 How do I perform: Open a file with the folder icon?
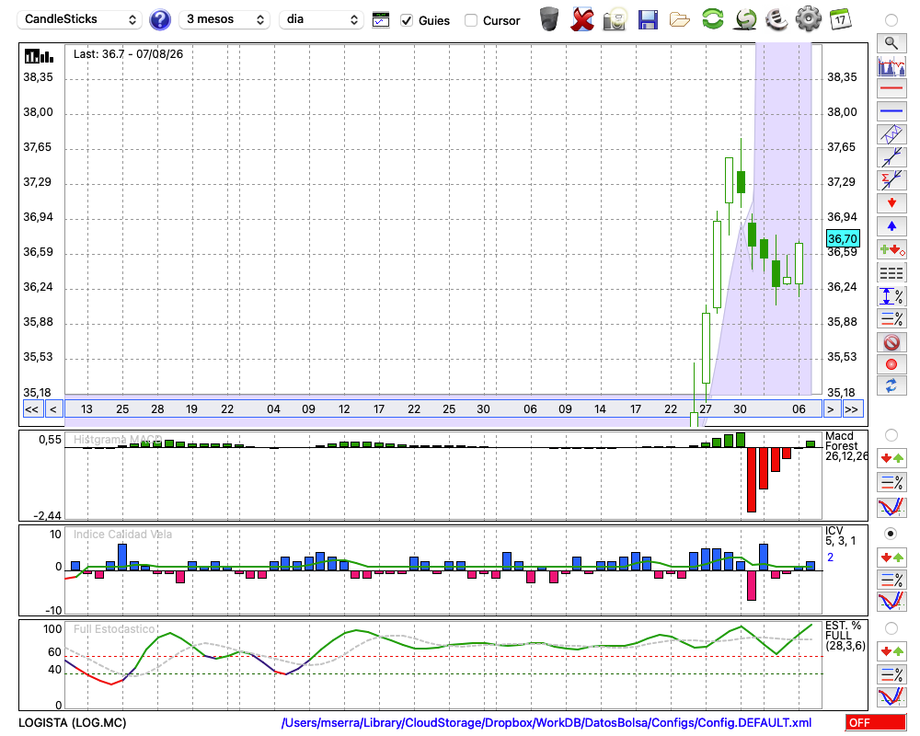coord(680,20)
